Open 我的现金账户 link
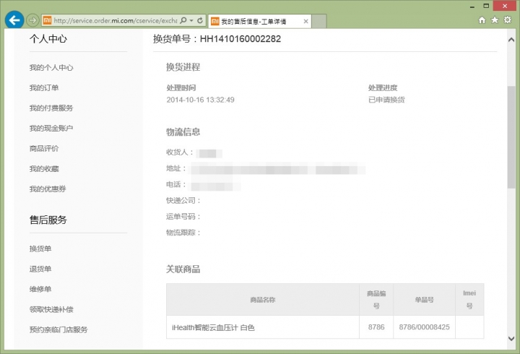Screen dimensions: 520x354 pos(51,129)
